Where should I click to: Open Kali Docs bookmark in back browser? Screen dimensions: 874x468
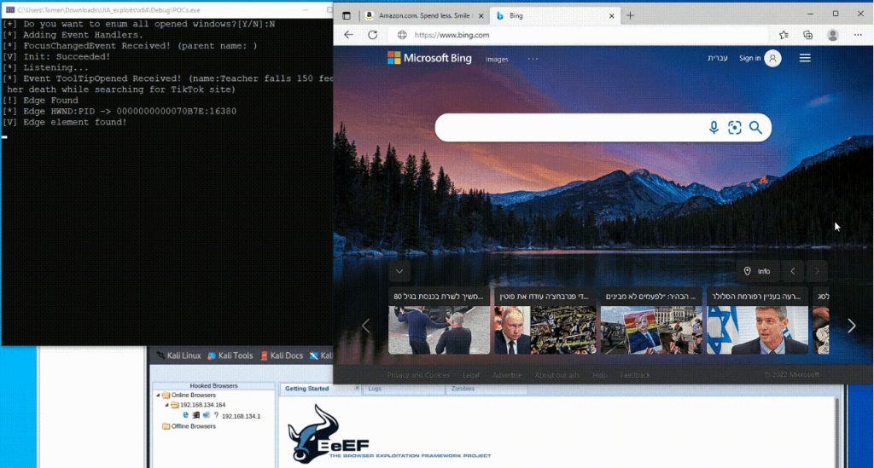tap(282, 355)
